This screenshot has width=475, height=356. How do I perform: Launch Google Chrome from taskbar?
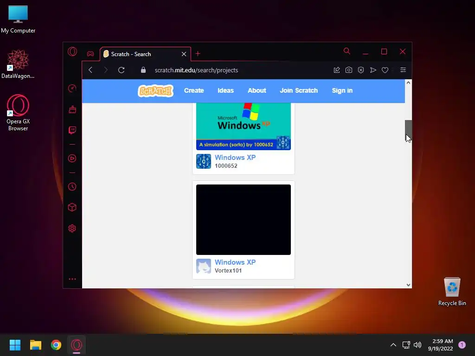56,345
